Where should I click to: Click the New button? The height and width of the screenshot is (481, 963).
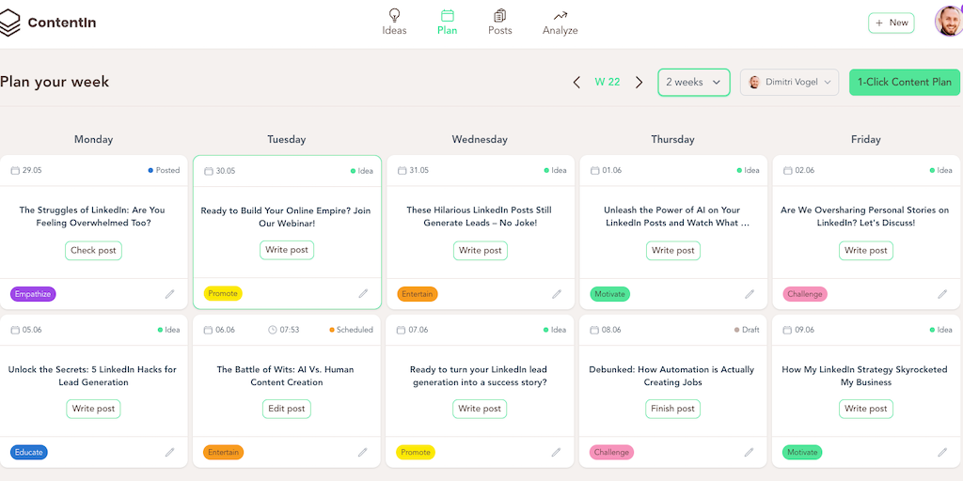(891, 23)
